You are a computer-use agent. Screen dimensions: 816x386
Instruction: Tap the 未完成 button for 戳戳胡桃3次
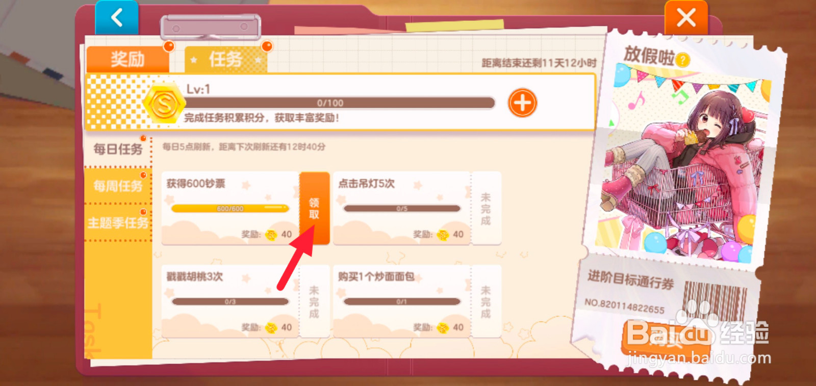tap(314, 301)
